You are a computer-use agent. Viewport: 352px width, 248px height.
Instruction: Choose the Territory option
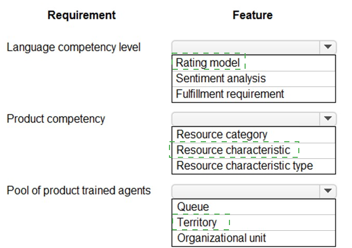(253, 222)
